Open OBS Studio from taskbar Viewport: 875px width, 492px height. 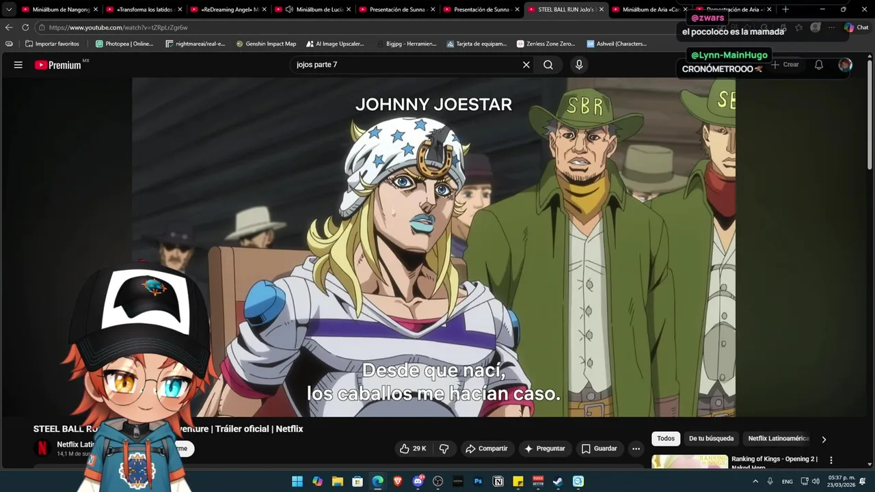pyautogui.click(x=438, y=481)
